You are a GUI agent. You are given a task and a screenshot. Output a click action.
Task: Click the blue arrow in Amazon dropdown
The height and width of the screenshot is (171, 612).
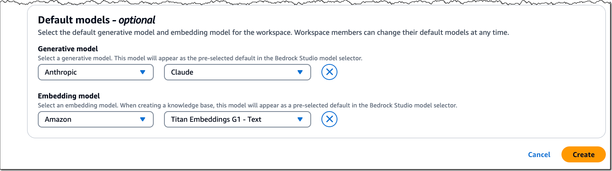point(143,119)
